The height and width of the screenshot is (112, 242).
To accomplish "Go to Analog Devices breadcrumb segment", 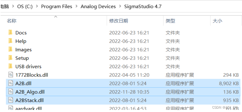I will click(x=98, y=6).
